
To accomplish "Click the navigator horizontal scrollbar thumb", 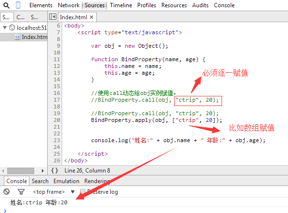I will coord(21,171).
